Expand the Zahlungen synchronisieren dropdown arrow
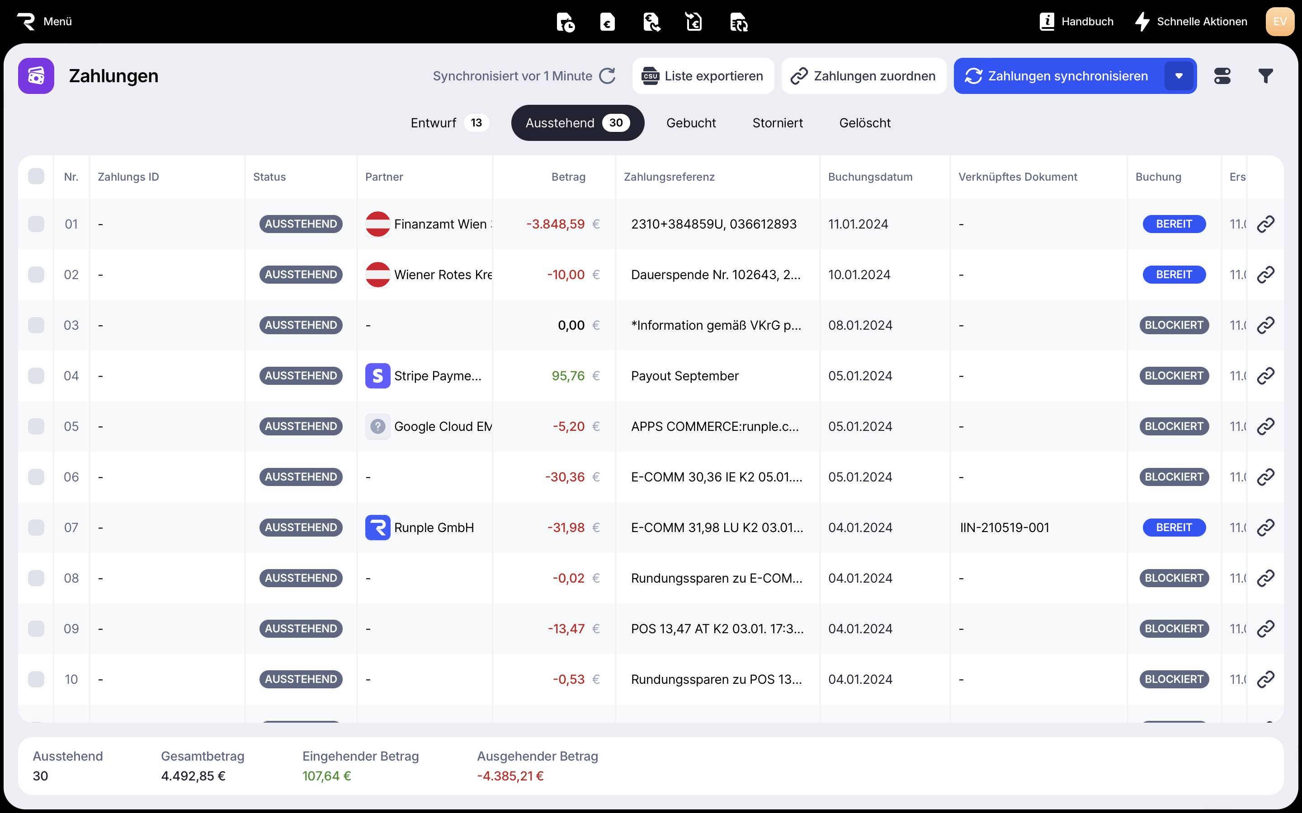 (1178, 76)
